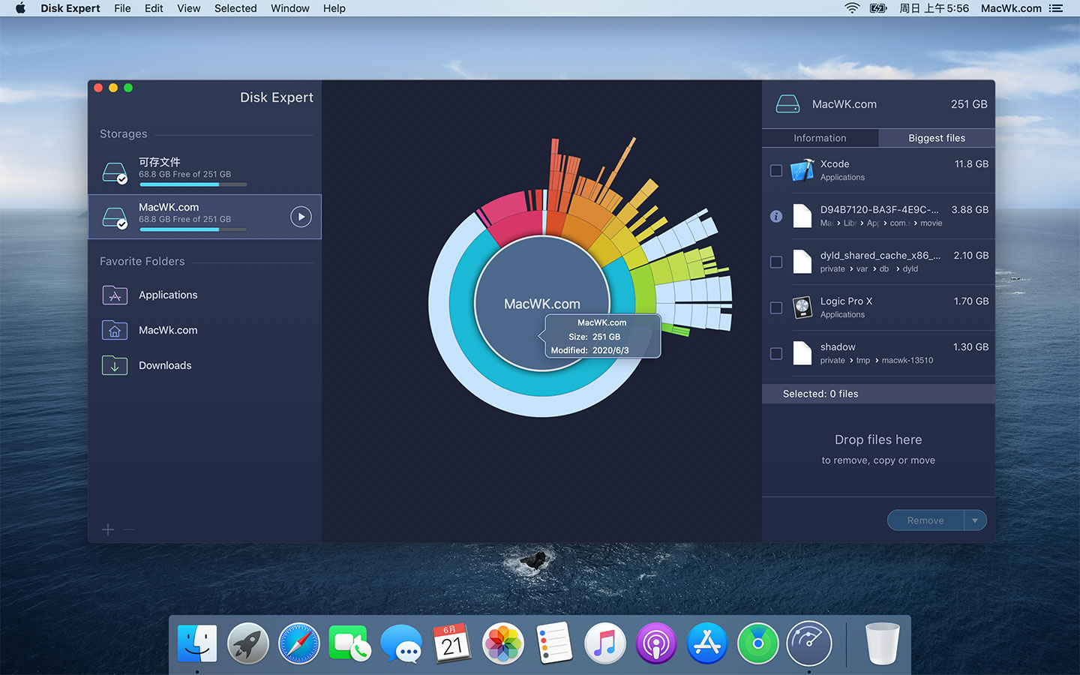This screenshot has height=675, width=1080.
Task: Click the MacWK.com storage drive icon
Action: coord(115,217)
